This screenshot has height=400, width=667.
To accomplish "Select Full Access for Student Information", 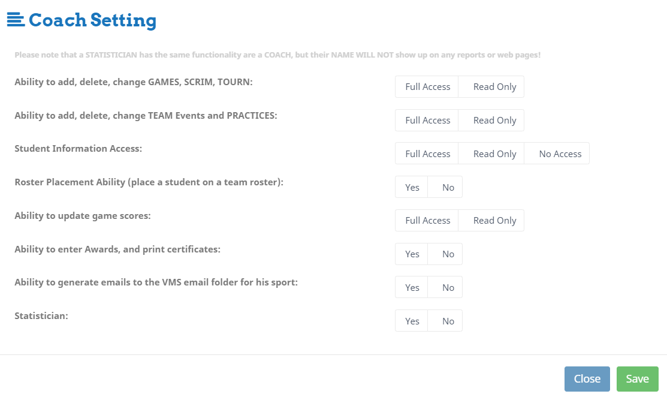I will (427, 154).
